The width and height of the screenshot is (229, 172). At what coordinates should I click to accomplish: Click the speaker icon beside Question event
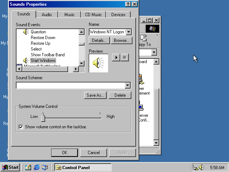tap(26, 32)
